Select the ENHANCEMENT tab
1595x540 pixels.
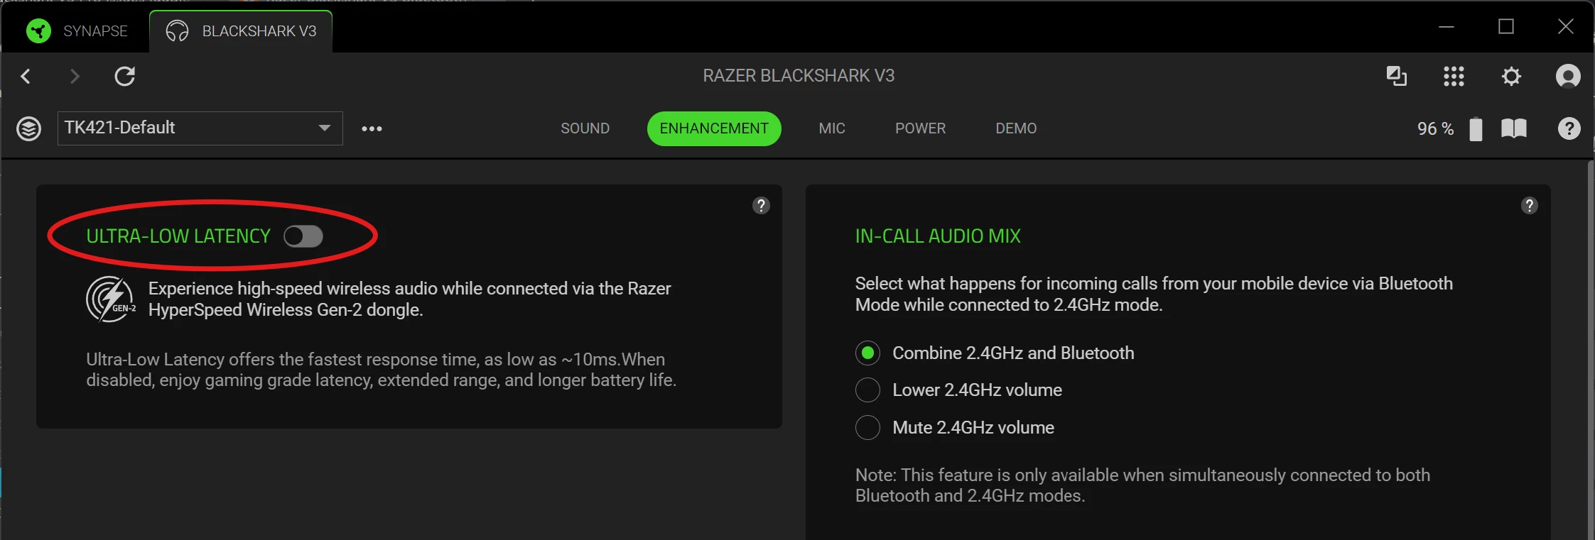coord(714,128)
